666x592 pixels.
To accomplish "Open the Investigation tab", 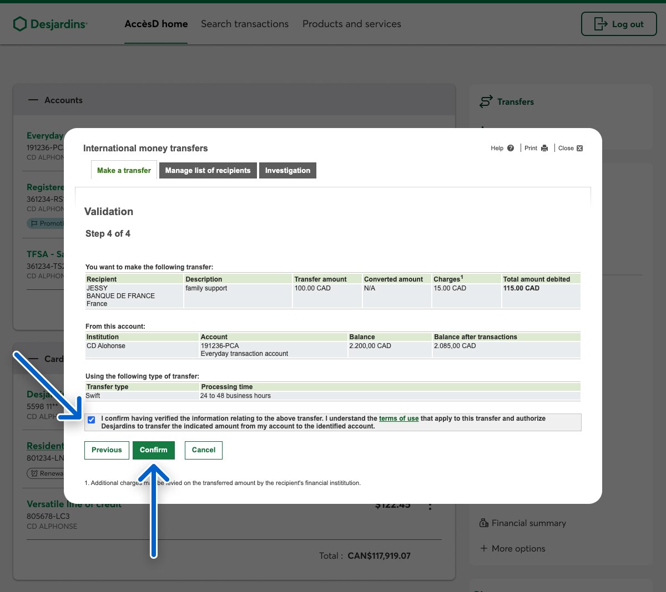I will tap(287, 170).
